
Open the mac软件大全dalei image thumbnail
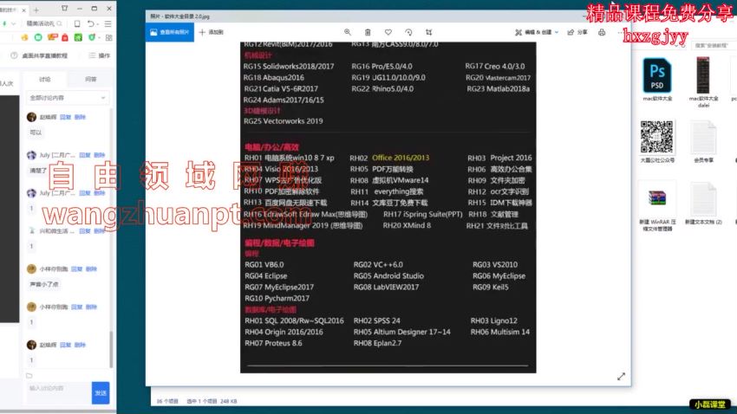coord(703,82)
